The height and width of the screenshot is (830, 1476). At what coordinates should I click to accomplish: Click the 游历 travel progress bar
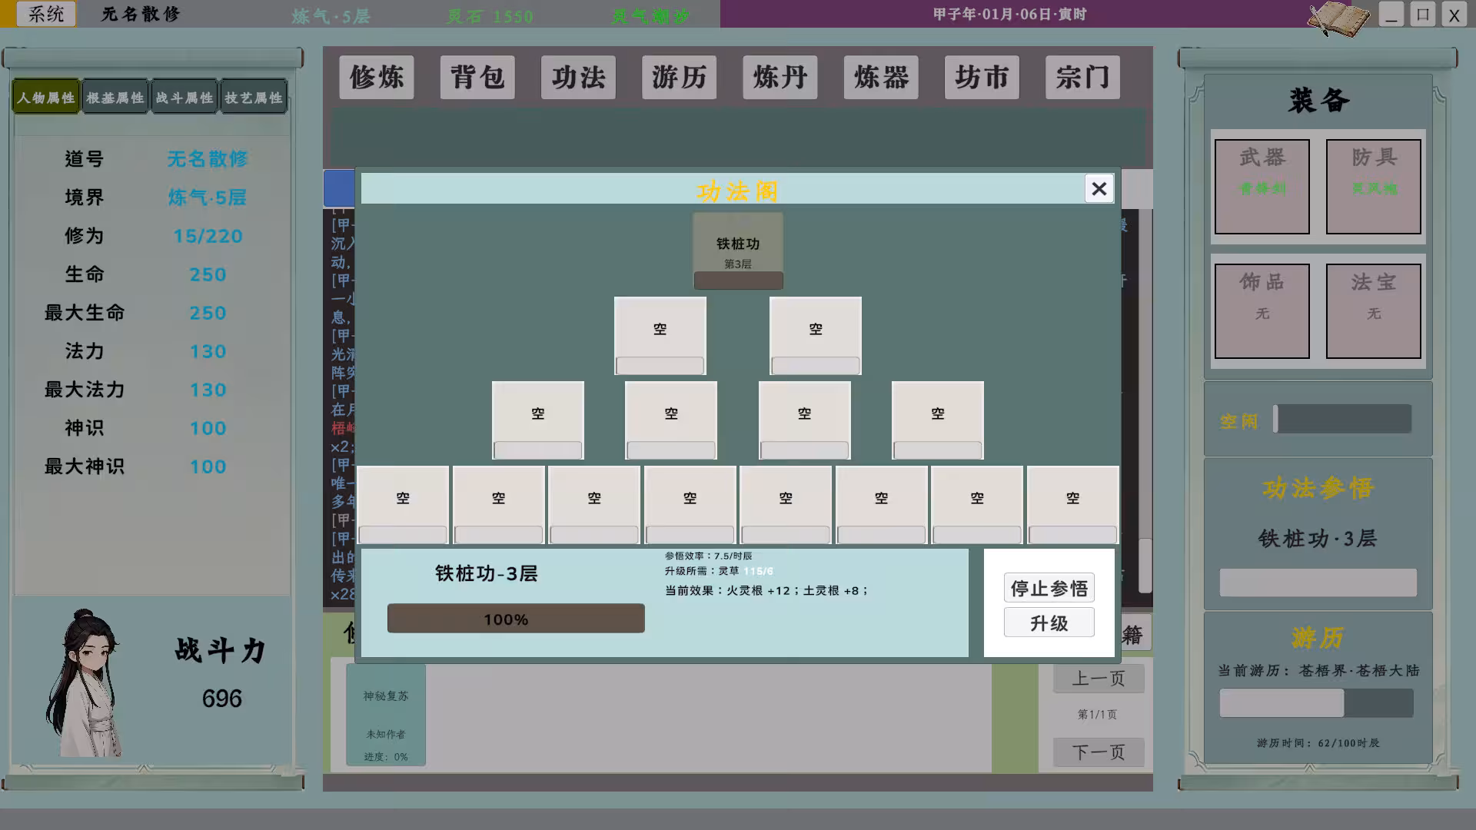pyautogui.click(x=1316, y=703)
